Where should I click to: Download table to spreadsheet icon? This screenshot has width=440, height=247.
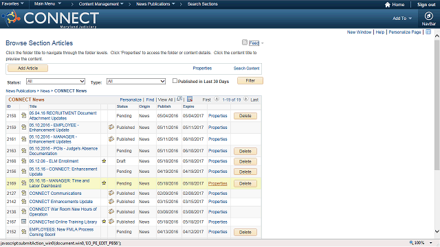pyautogui.click(x=190, y=99)
